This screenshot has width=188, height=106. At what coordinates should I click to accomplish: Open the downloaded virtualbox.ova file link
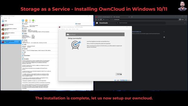pos(137,32)
